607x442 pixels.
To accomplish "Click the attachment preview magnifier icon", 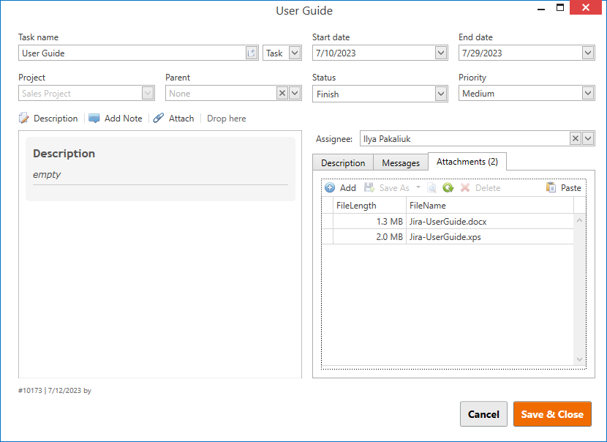I will [431, 187].
